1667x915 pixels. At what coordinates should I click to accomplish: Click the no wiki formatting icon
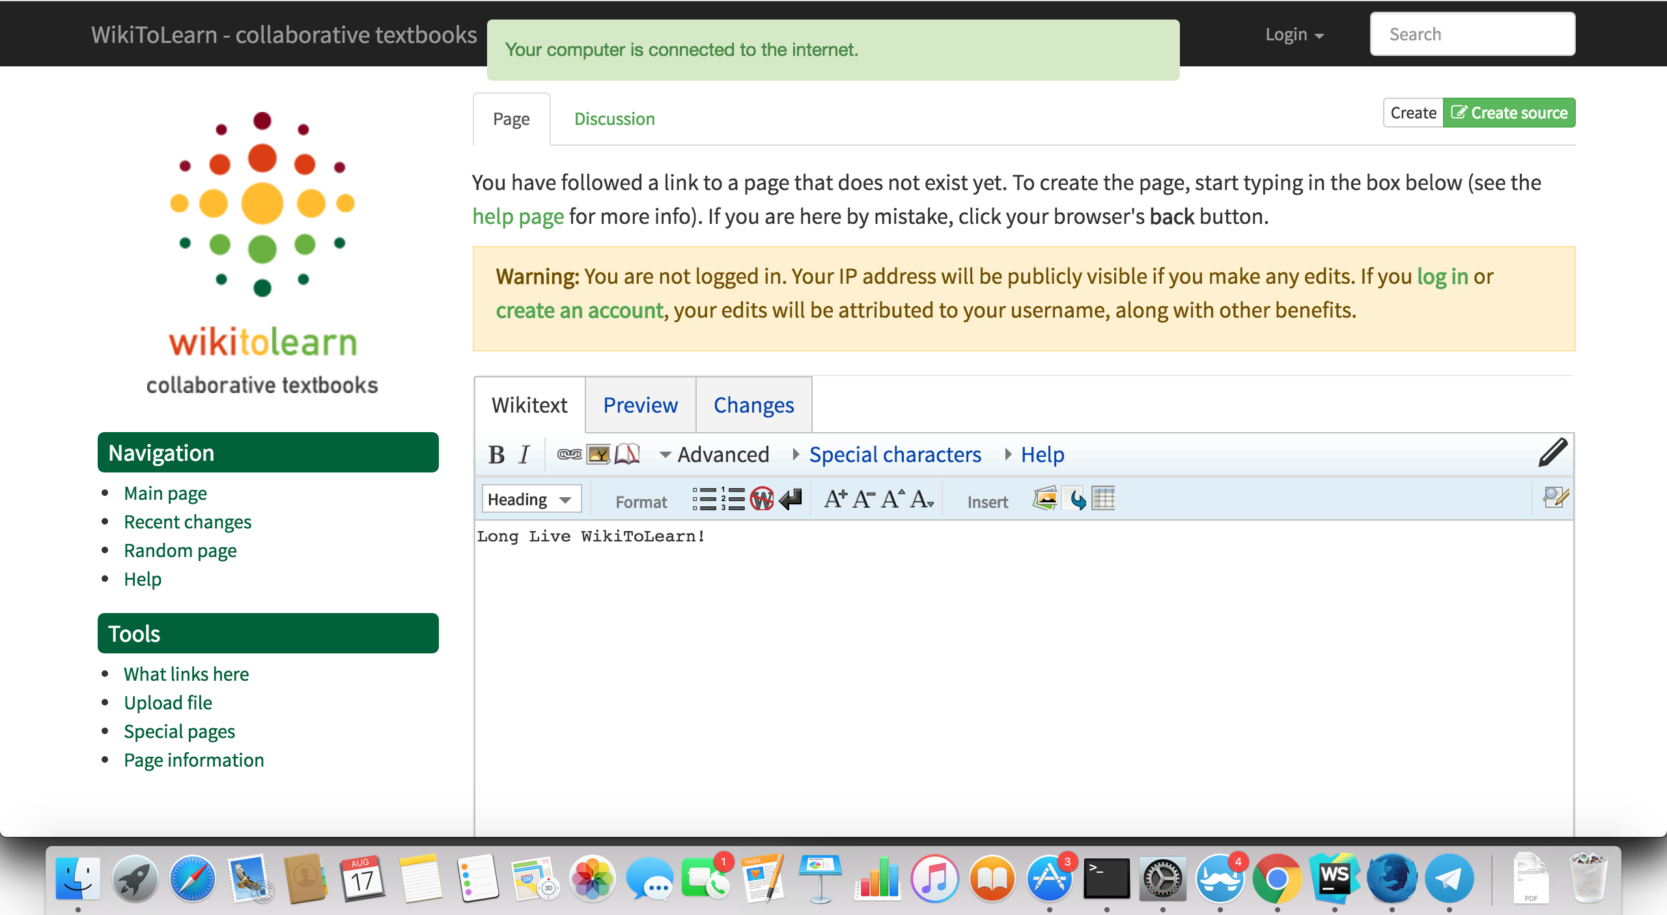761,499
